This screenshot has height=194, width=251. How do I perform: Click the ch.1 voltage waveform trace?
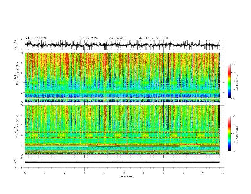coord(122,45)
